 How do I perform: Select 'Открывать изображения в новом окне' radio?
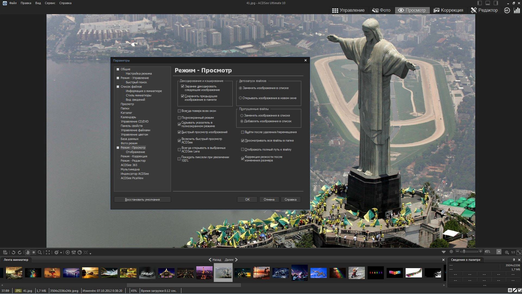(x=240, y=98)
